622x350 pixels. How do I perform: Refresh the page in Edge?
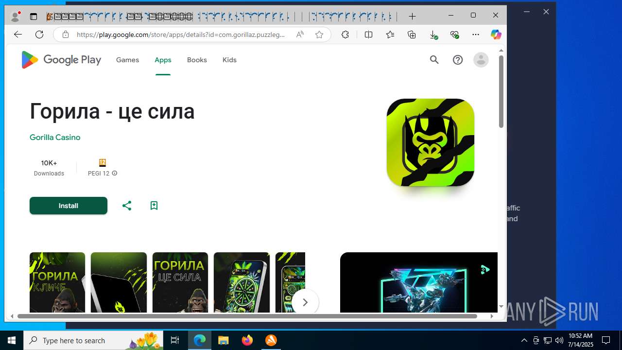[x=39, y=35]
